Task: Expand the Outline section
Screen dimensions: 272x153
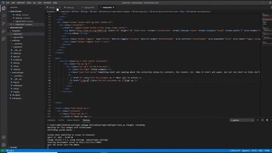Action: pyautogui.click(x=13, y=147)
